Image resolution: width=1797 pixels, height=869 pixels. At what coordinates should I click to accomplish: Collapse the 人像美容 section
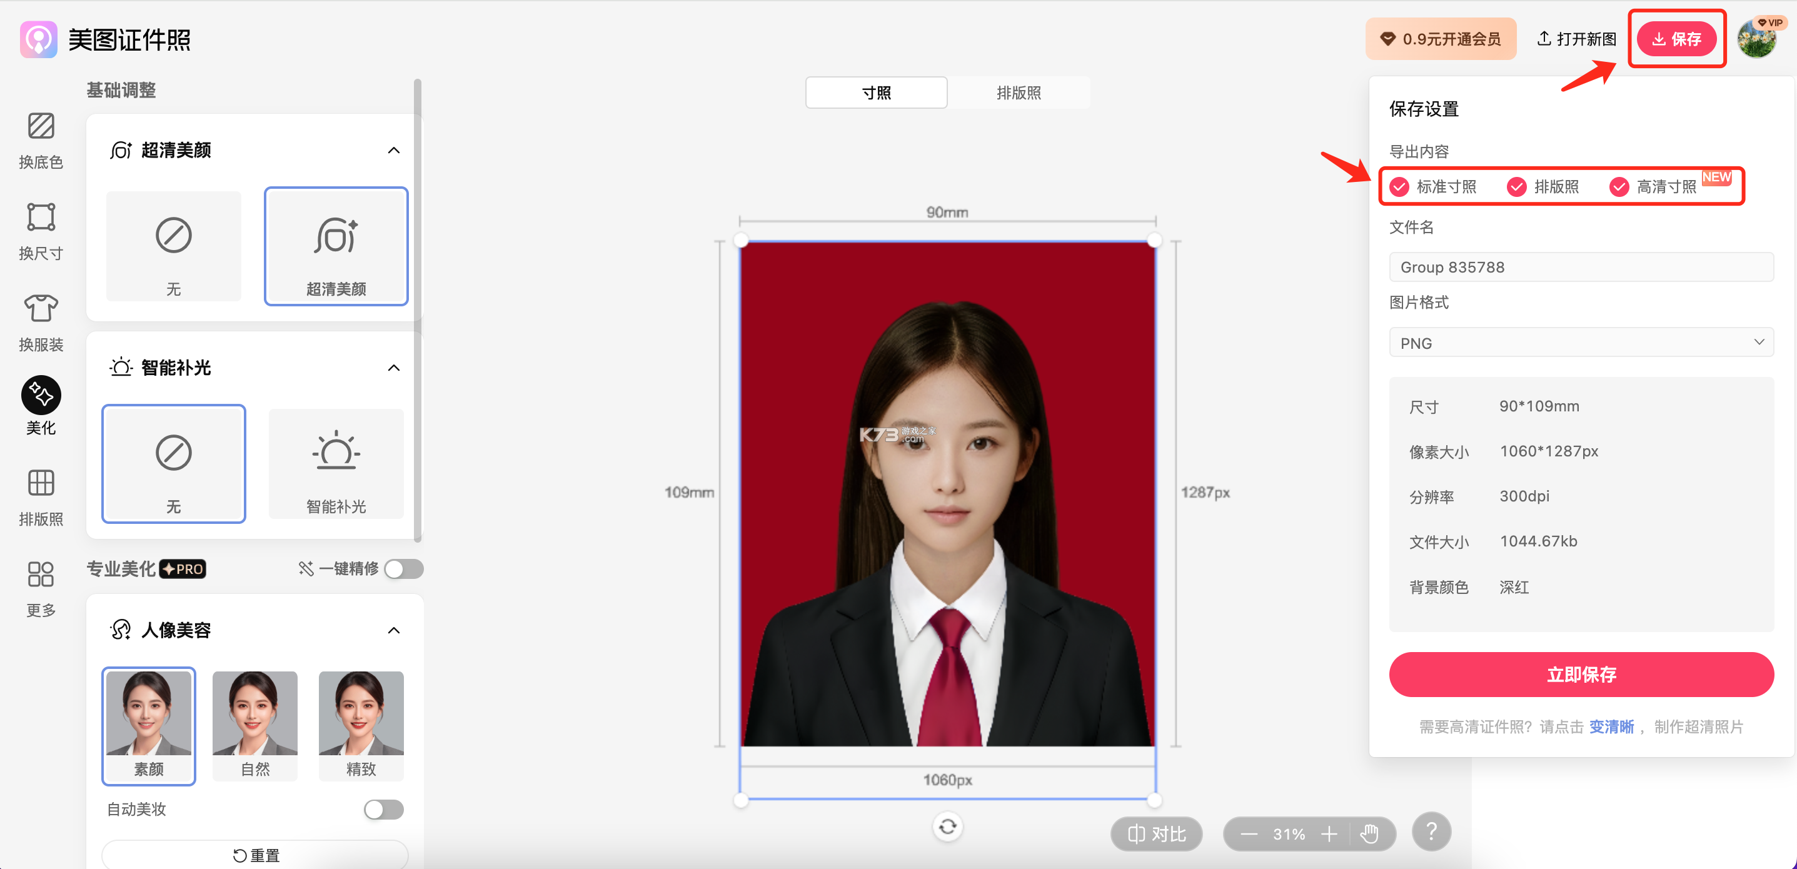(x=393, y=630)
